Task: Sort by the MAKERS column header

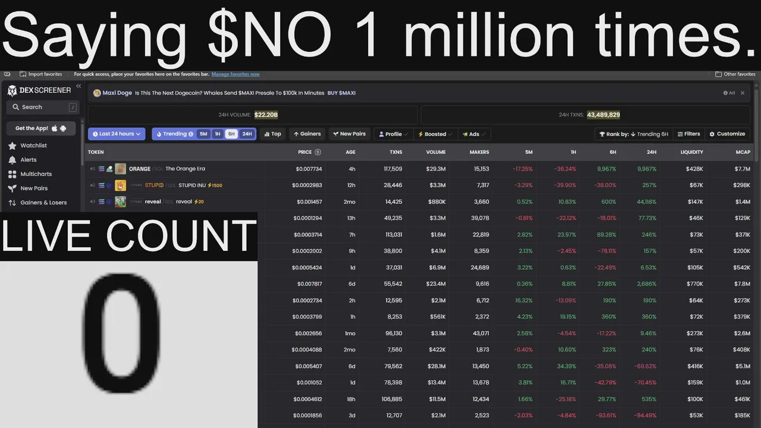Action: click(479, 152)
